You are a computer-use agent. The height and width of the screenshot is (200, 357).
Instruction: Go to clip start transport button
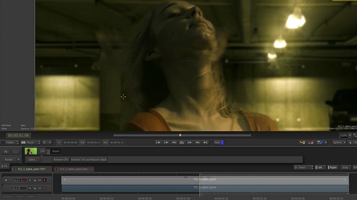(158, 142)
